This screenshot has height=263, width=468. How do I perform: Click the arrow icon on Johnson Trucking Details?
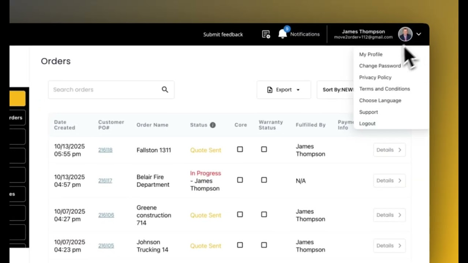pyautogui.click(x=400, y=246)
